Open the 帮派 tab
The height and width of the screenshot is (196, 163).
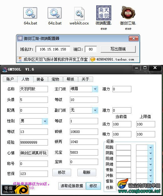pyautogui.click(x=71, y=79)
